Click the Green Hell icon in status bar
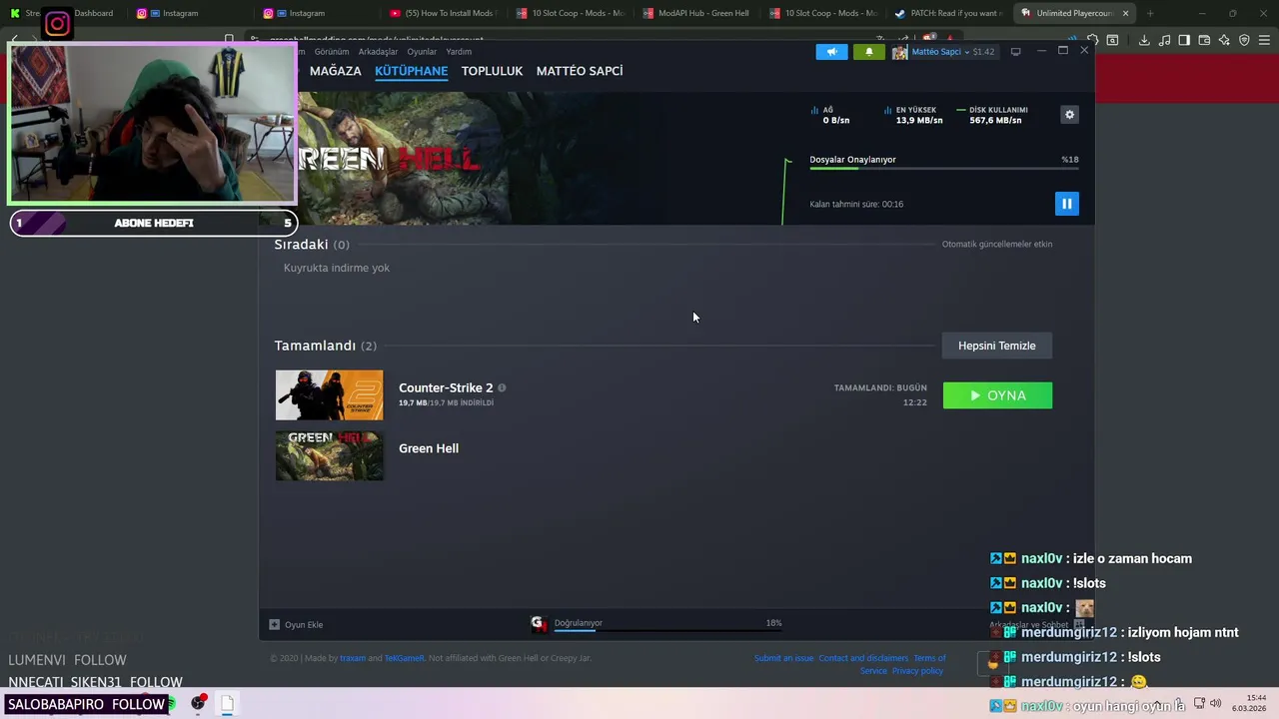The height and width of the screenshot is (719, 1279). 539,624
